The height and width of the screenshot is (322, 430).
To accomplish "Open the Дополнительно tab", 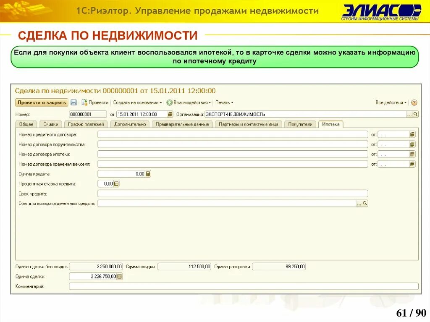I will [130, 124].
